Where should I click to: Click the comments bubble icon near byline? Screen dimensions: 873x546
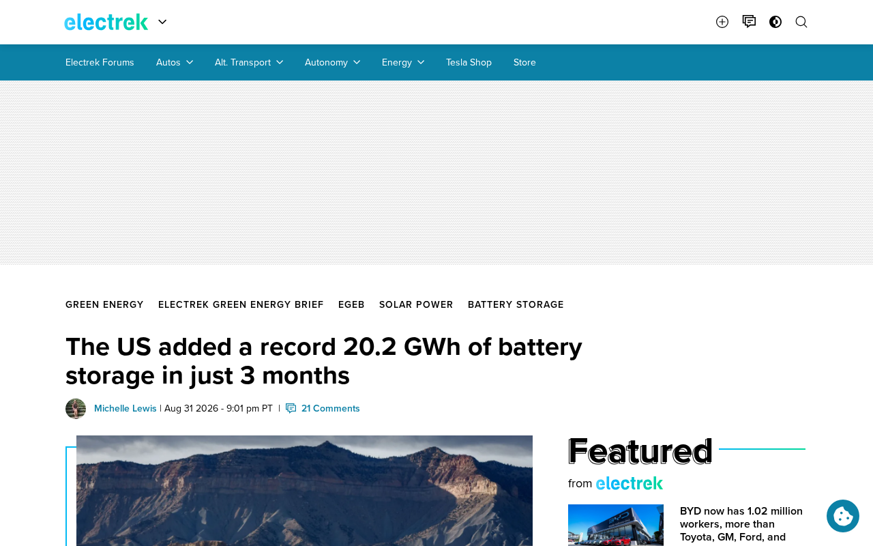point(291,408)
